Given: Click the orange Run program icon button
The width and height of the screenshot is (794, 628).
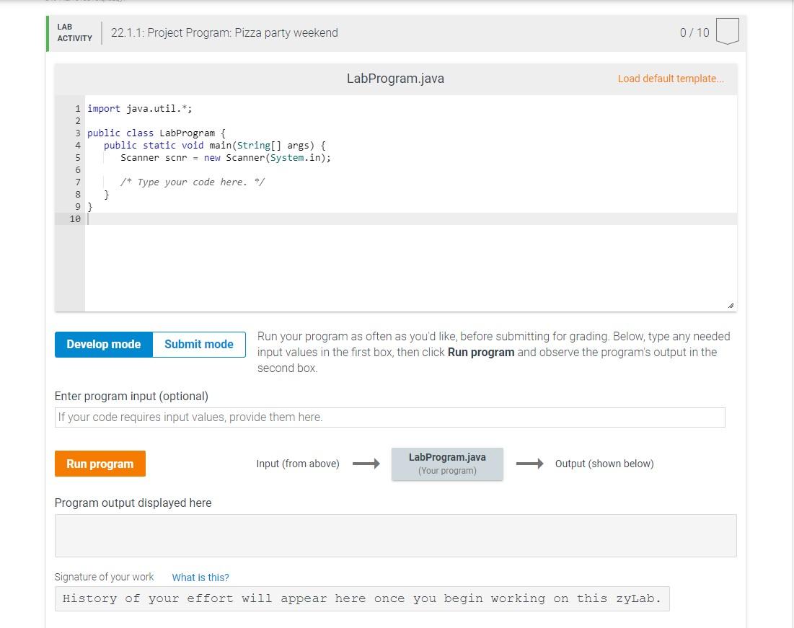Looking at the screenshot, I should tap(100, 464).
